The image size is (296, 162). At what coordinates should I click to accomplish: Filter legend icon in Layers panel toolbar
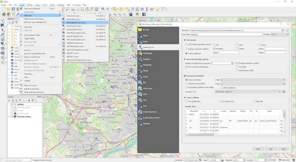pos(20,101)
